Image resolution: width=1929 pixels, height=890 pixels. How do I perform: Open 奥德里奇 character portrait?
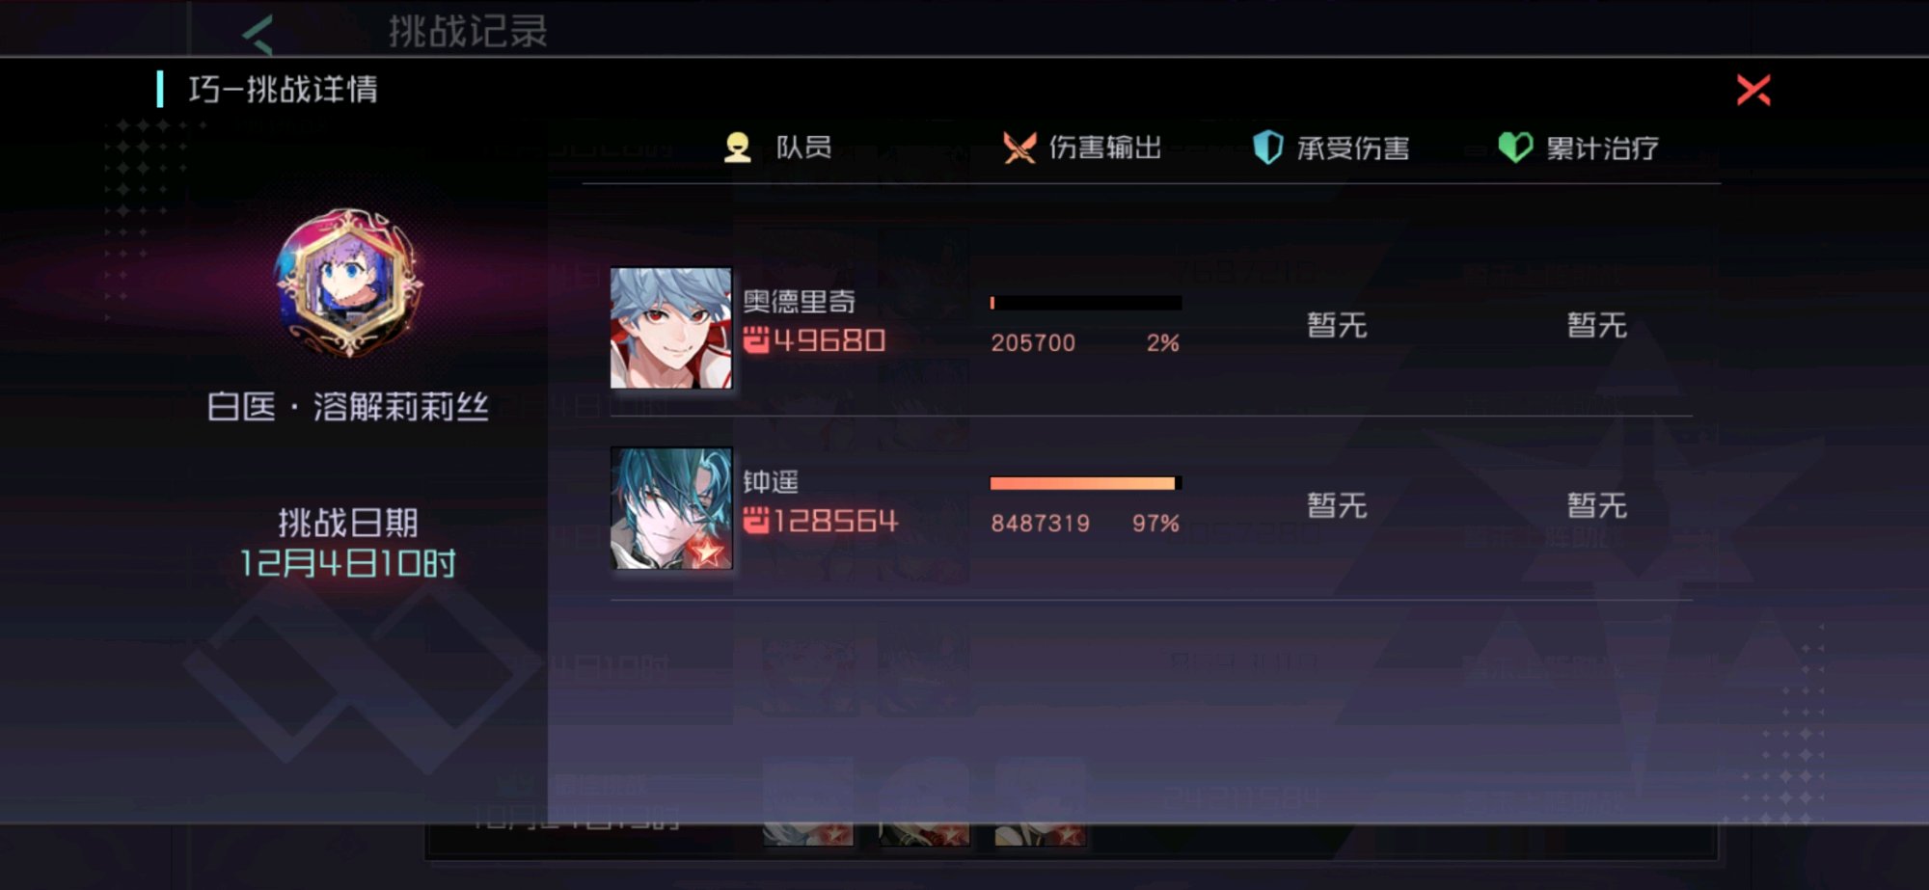tap(671, 328)
